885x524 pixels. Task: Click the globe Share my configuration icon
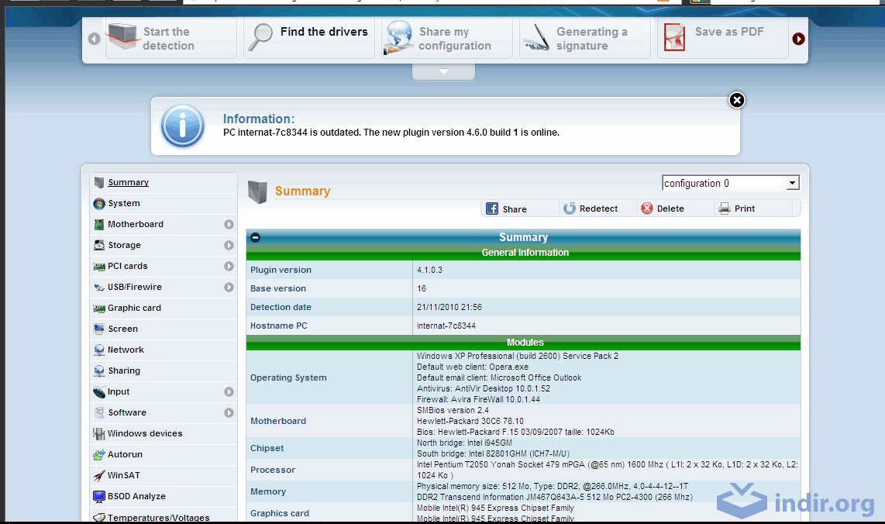pyautogui.click(x=398, y=38)
